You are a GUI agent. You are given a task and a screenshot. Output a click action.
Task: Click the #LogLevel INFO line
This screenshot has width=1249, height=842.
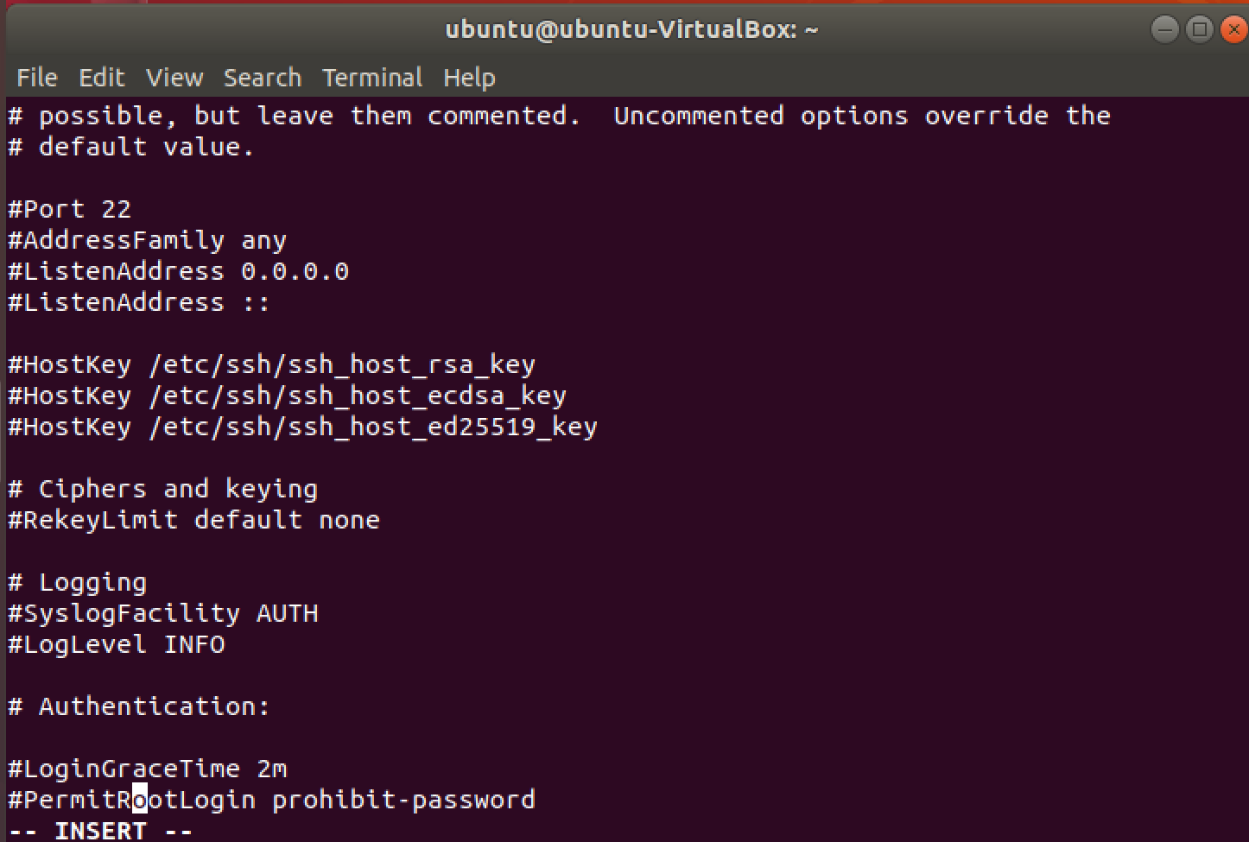117,645
